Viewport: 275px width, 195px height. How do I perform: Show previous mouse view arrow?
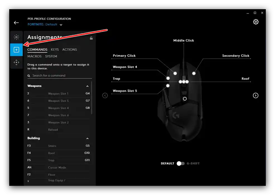click(105, 96)
